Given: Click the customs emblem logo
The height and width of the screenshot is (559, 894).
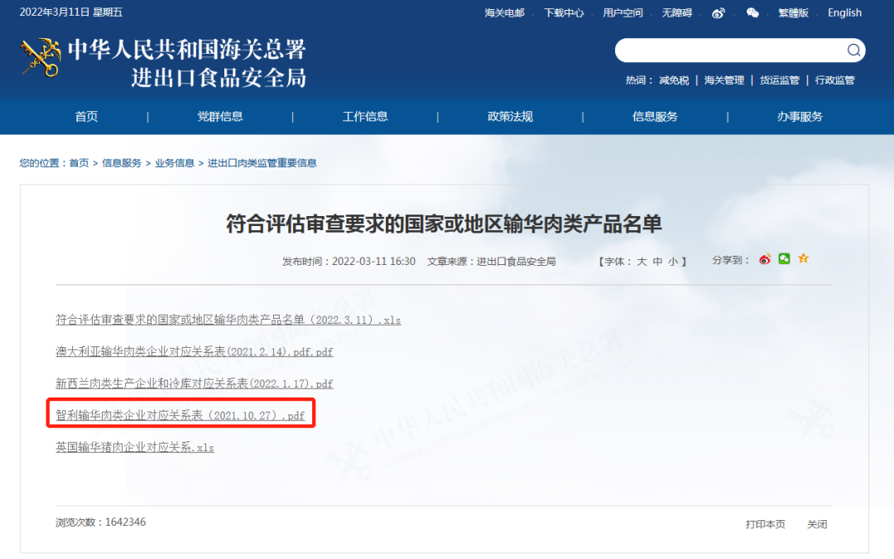Looking at the screenshot, I should coord(40,58).
